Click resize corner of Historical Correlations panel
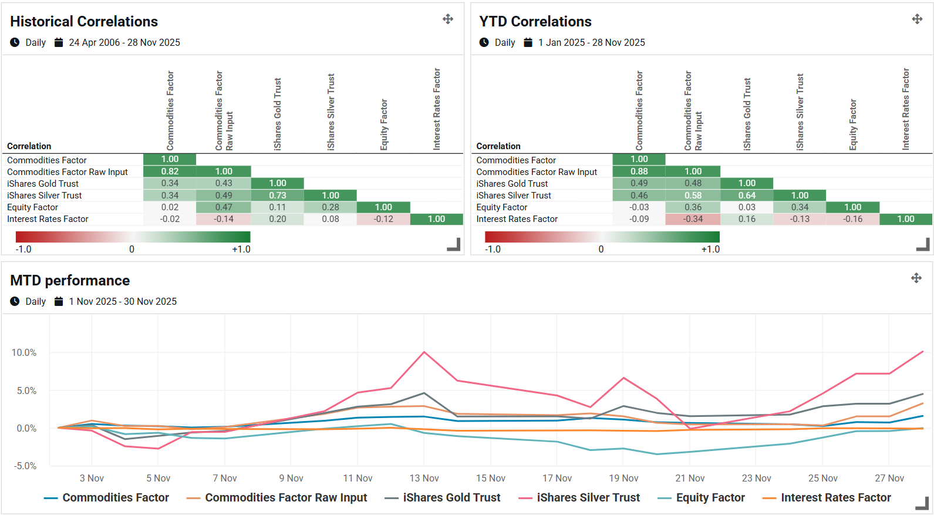Image resolution: width=934 pixels, height=515 pixels. pyautogui.click(x=454, y=245)
